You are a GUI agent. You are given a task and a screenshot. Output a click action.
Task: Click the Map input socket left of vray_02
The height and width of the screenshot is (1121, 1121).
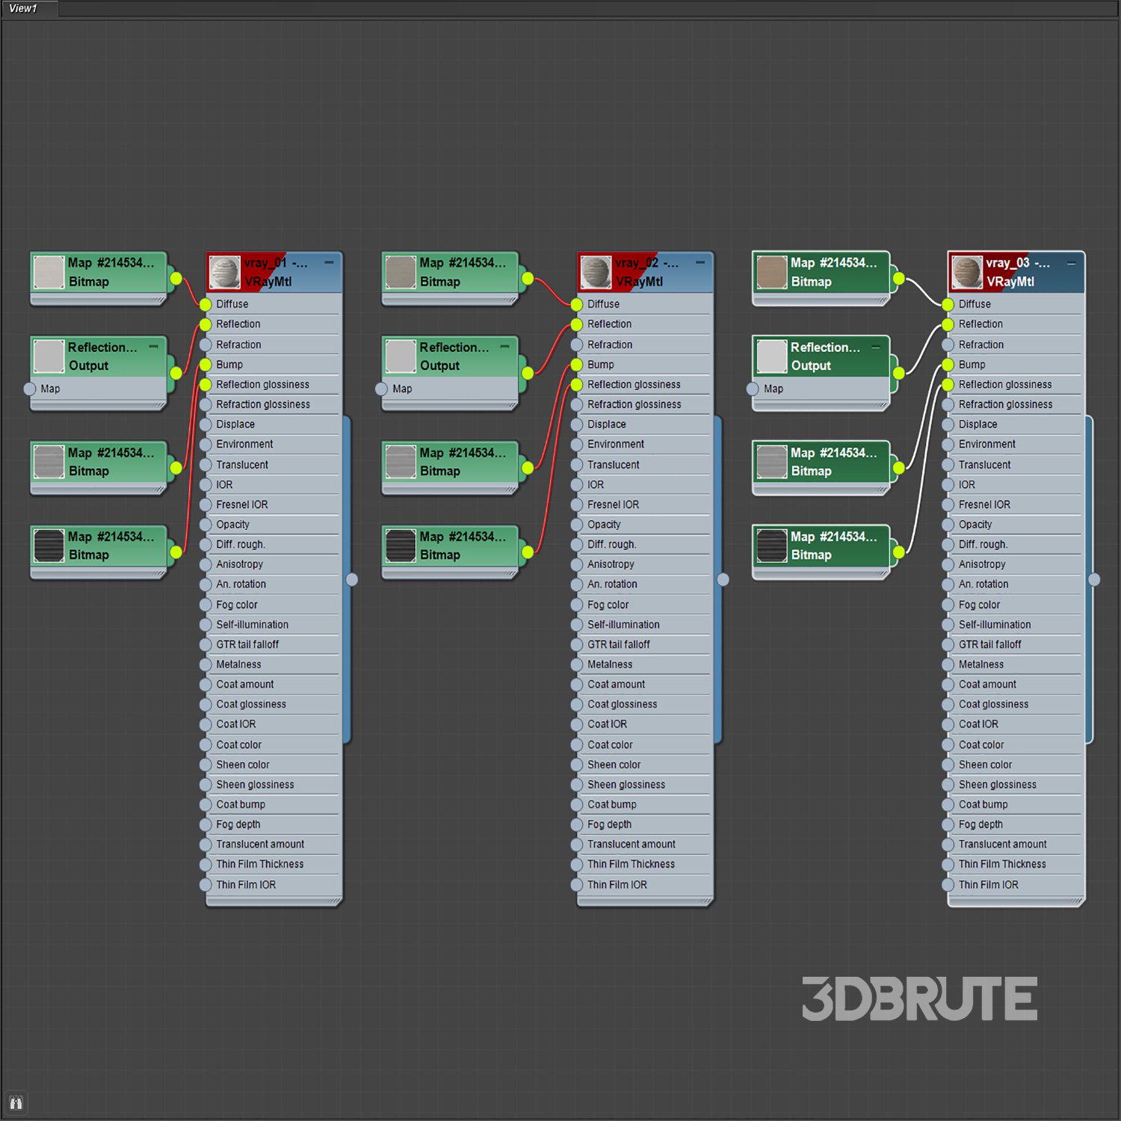tap(381, 389)
